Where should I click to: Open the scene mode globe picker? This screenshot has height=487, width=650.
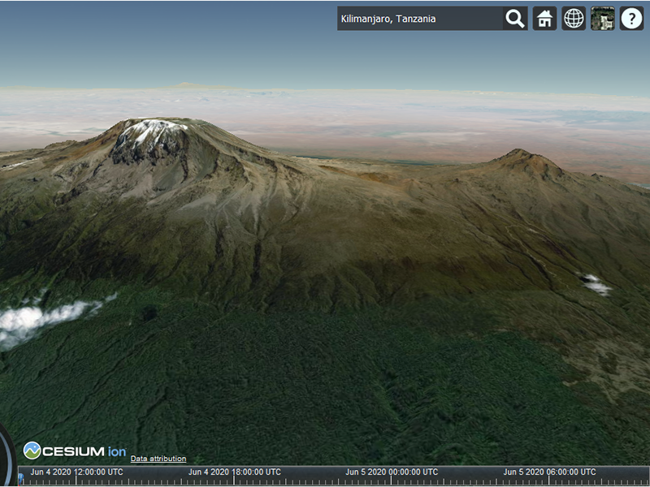pyautogui.click(x=574, y=19)
